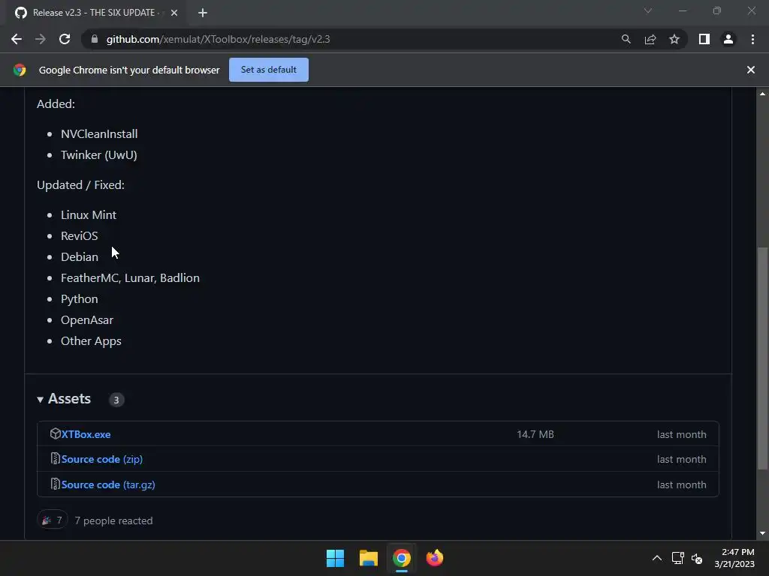Click the vertical scrollbar thumb
The image size is (769, 576).
762,358
